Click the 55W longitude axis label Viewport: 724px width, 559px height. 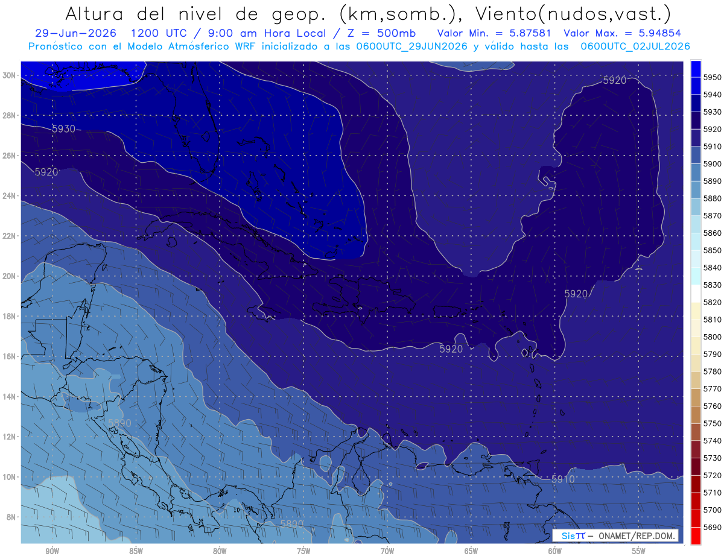tap(639, 552)
